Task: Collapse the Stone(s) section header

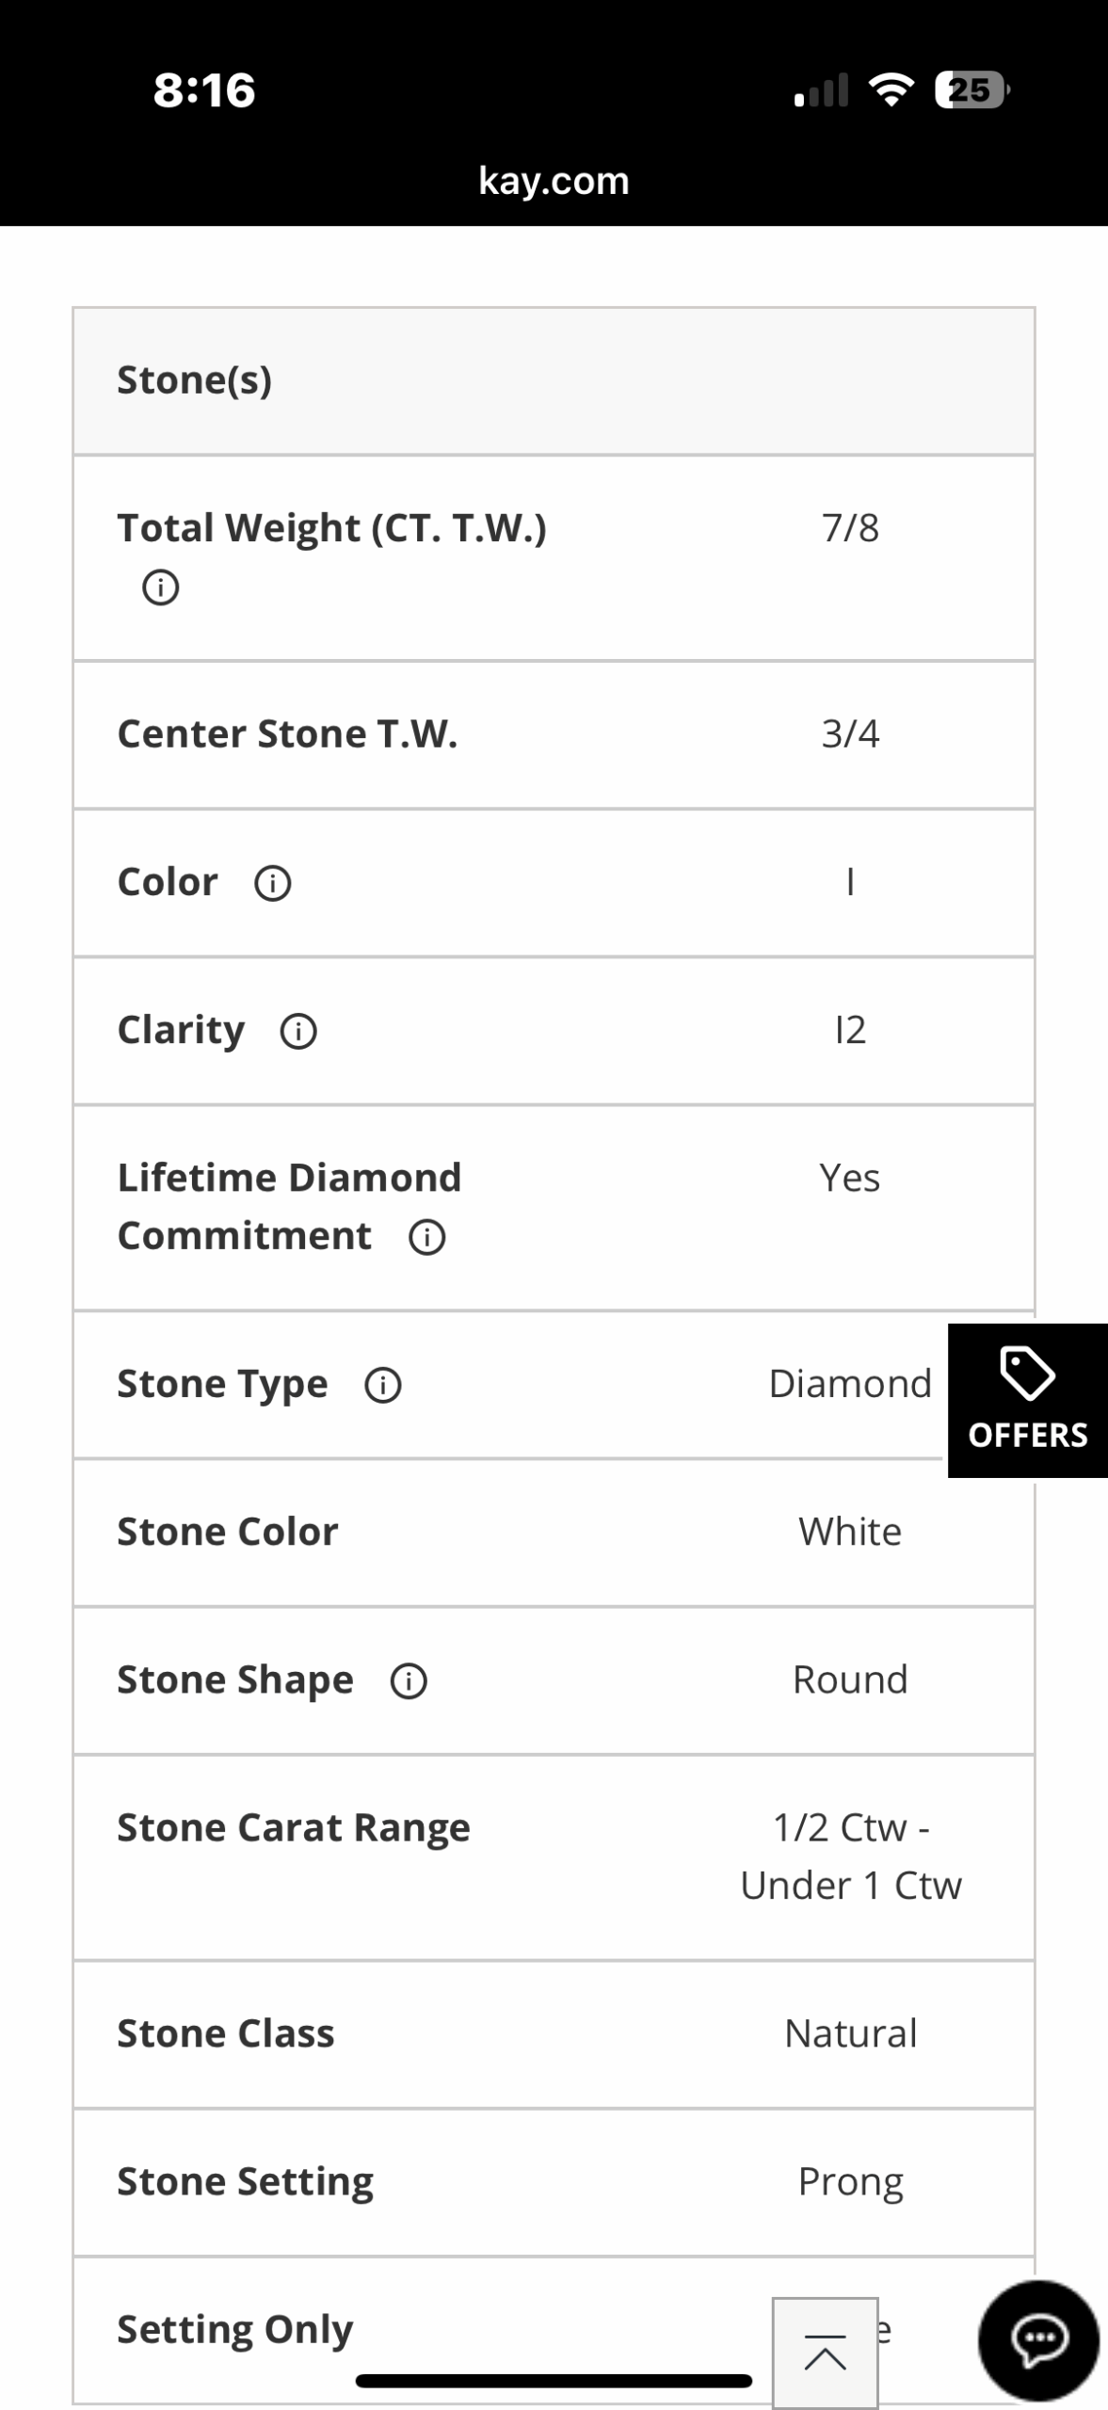Action: 554,381
